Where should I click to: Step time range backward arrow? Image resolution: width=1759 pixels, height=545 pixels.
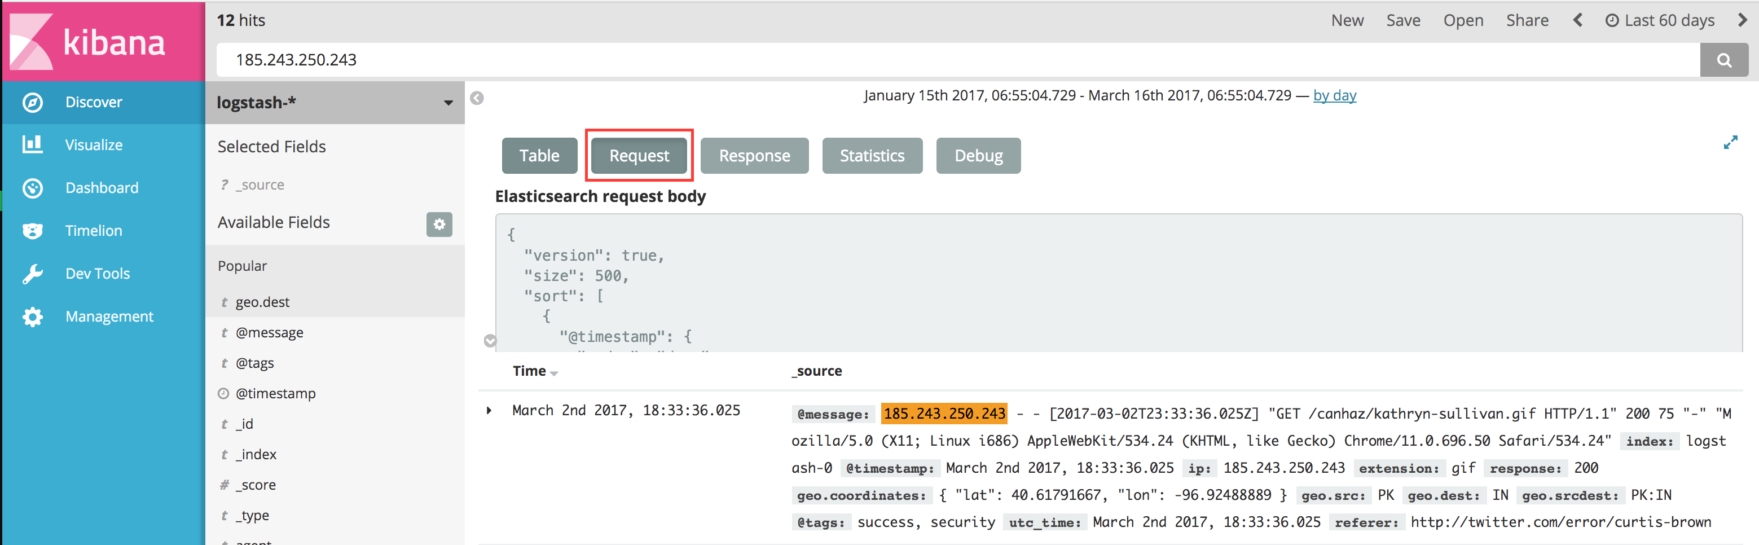pyautogui.click(x=1578, y=20)
